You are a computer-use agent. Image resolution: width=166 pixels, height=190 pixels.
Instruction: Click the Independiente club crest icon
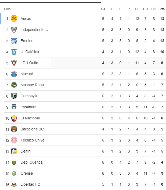[14, 30]
